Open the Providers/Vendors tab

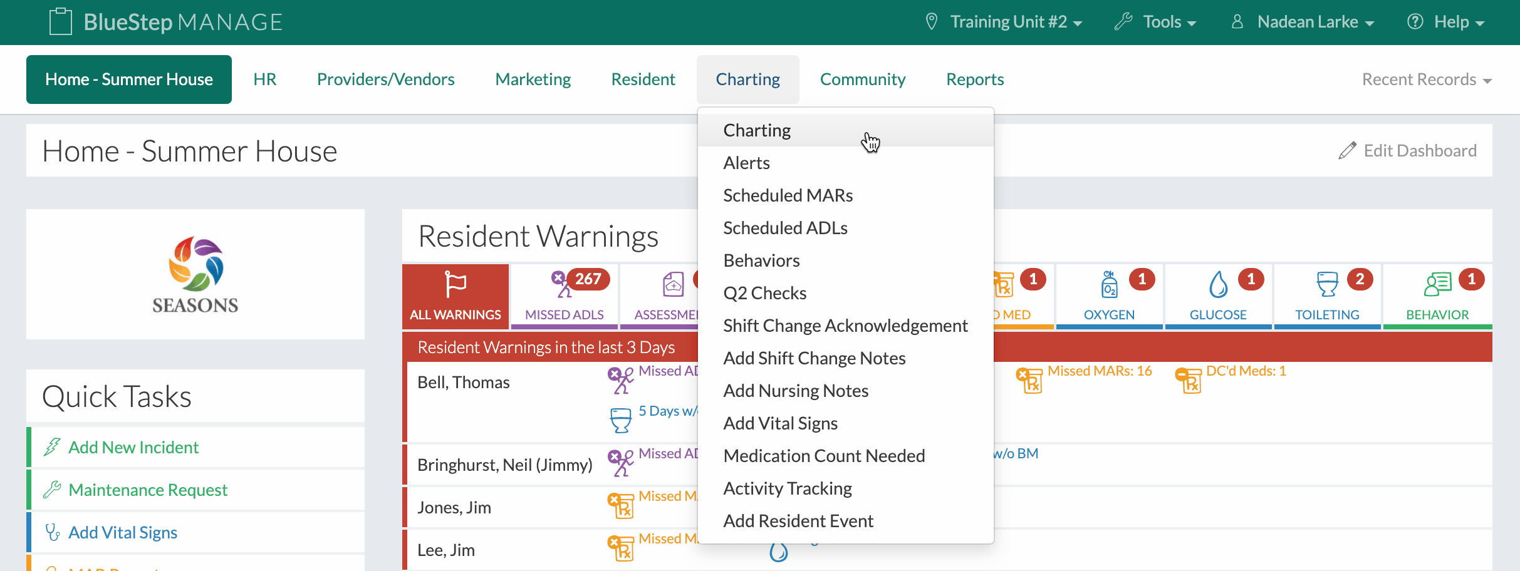tap(386, 80)
